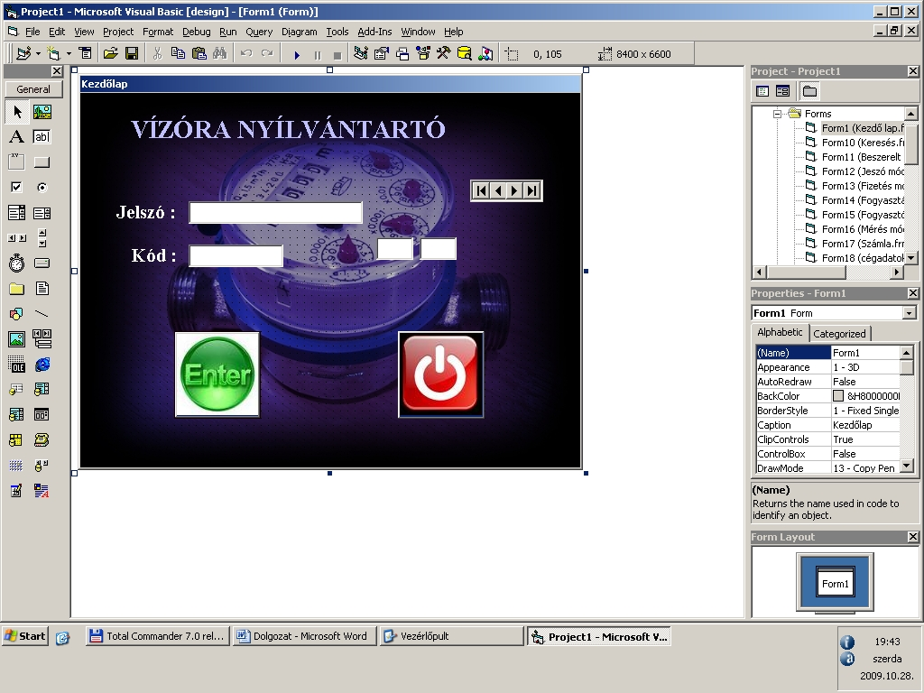Switch to the Categorized properties tab

839,334
